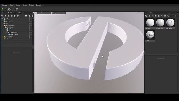Delete the selected material

(x=159, y=16)
